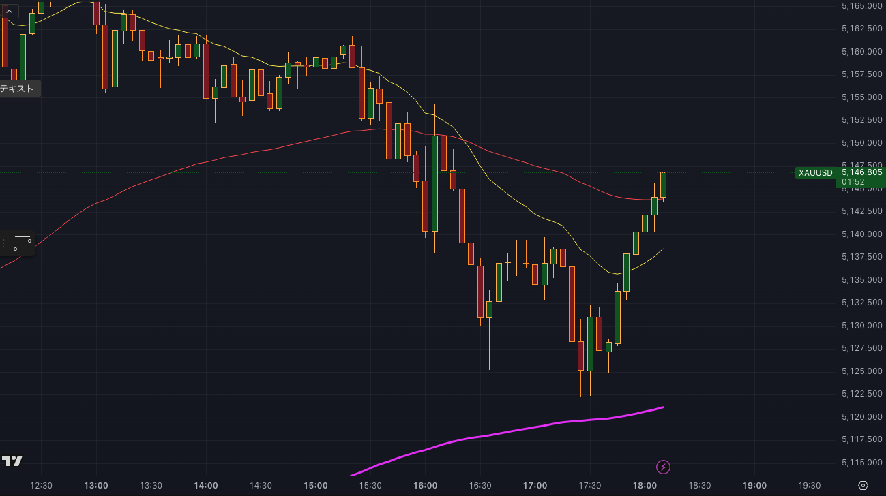
Task: Collapse the legend with the top-left chevron
Action: tap(9, 12)
